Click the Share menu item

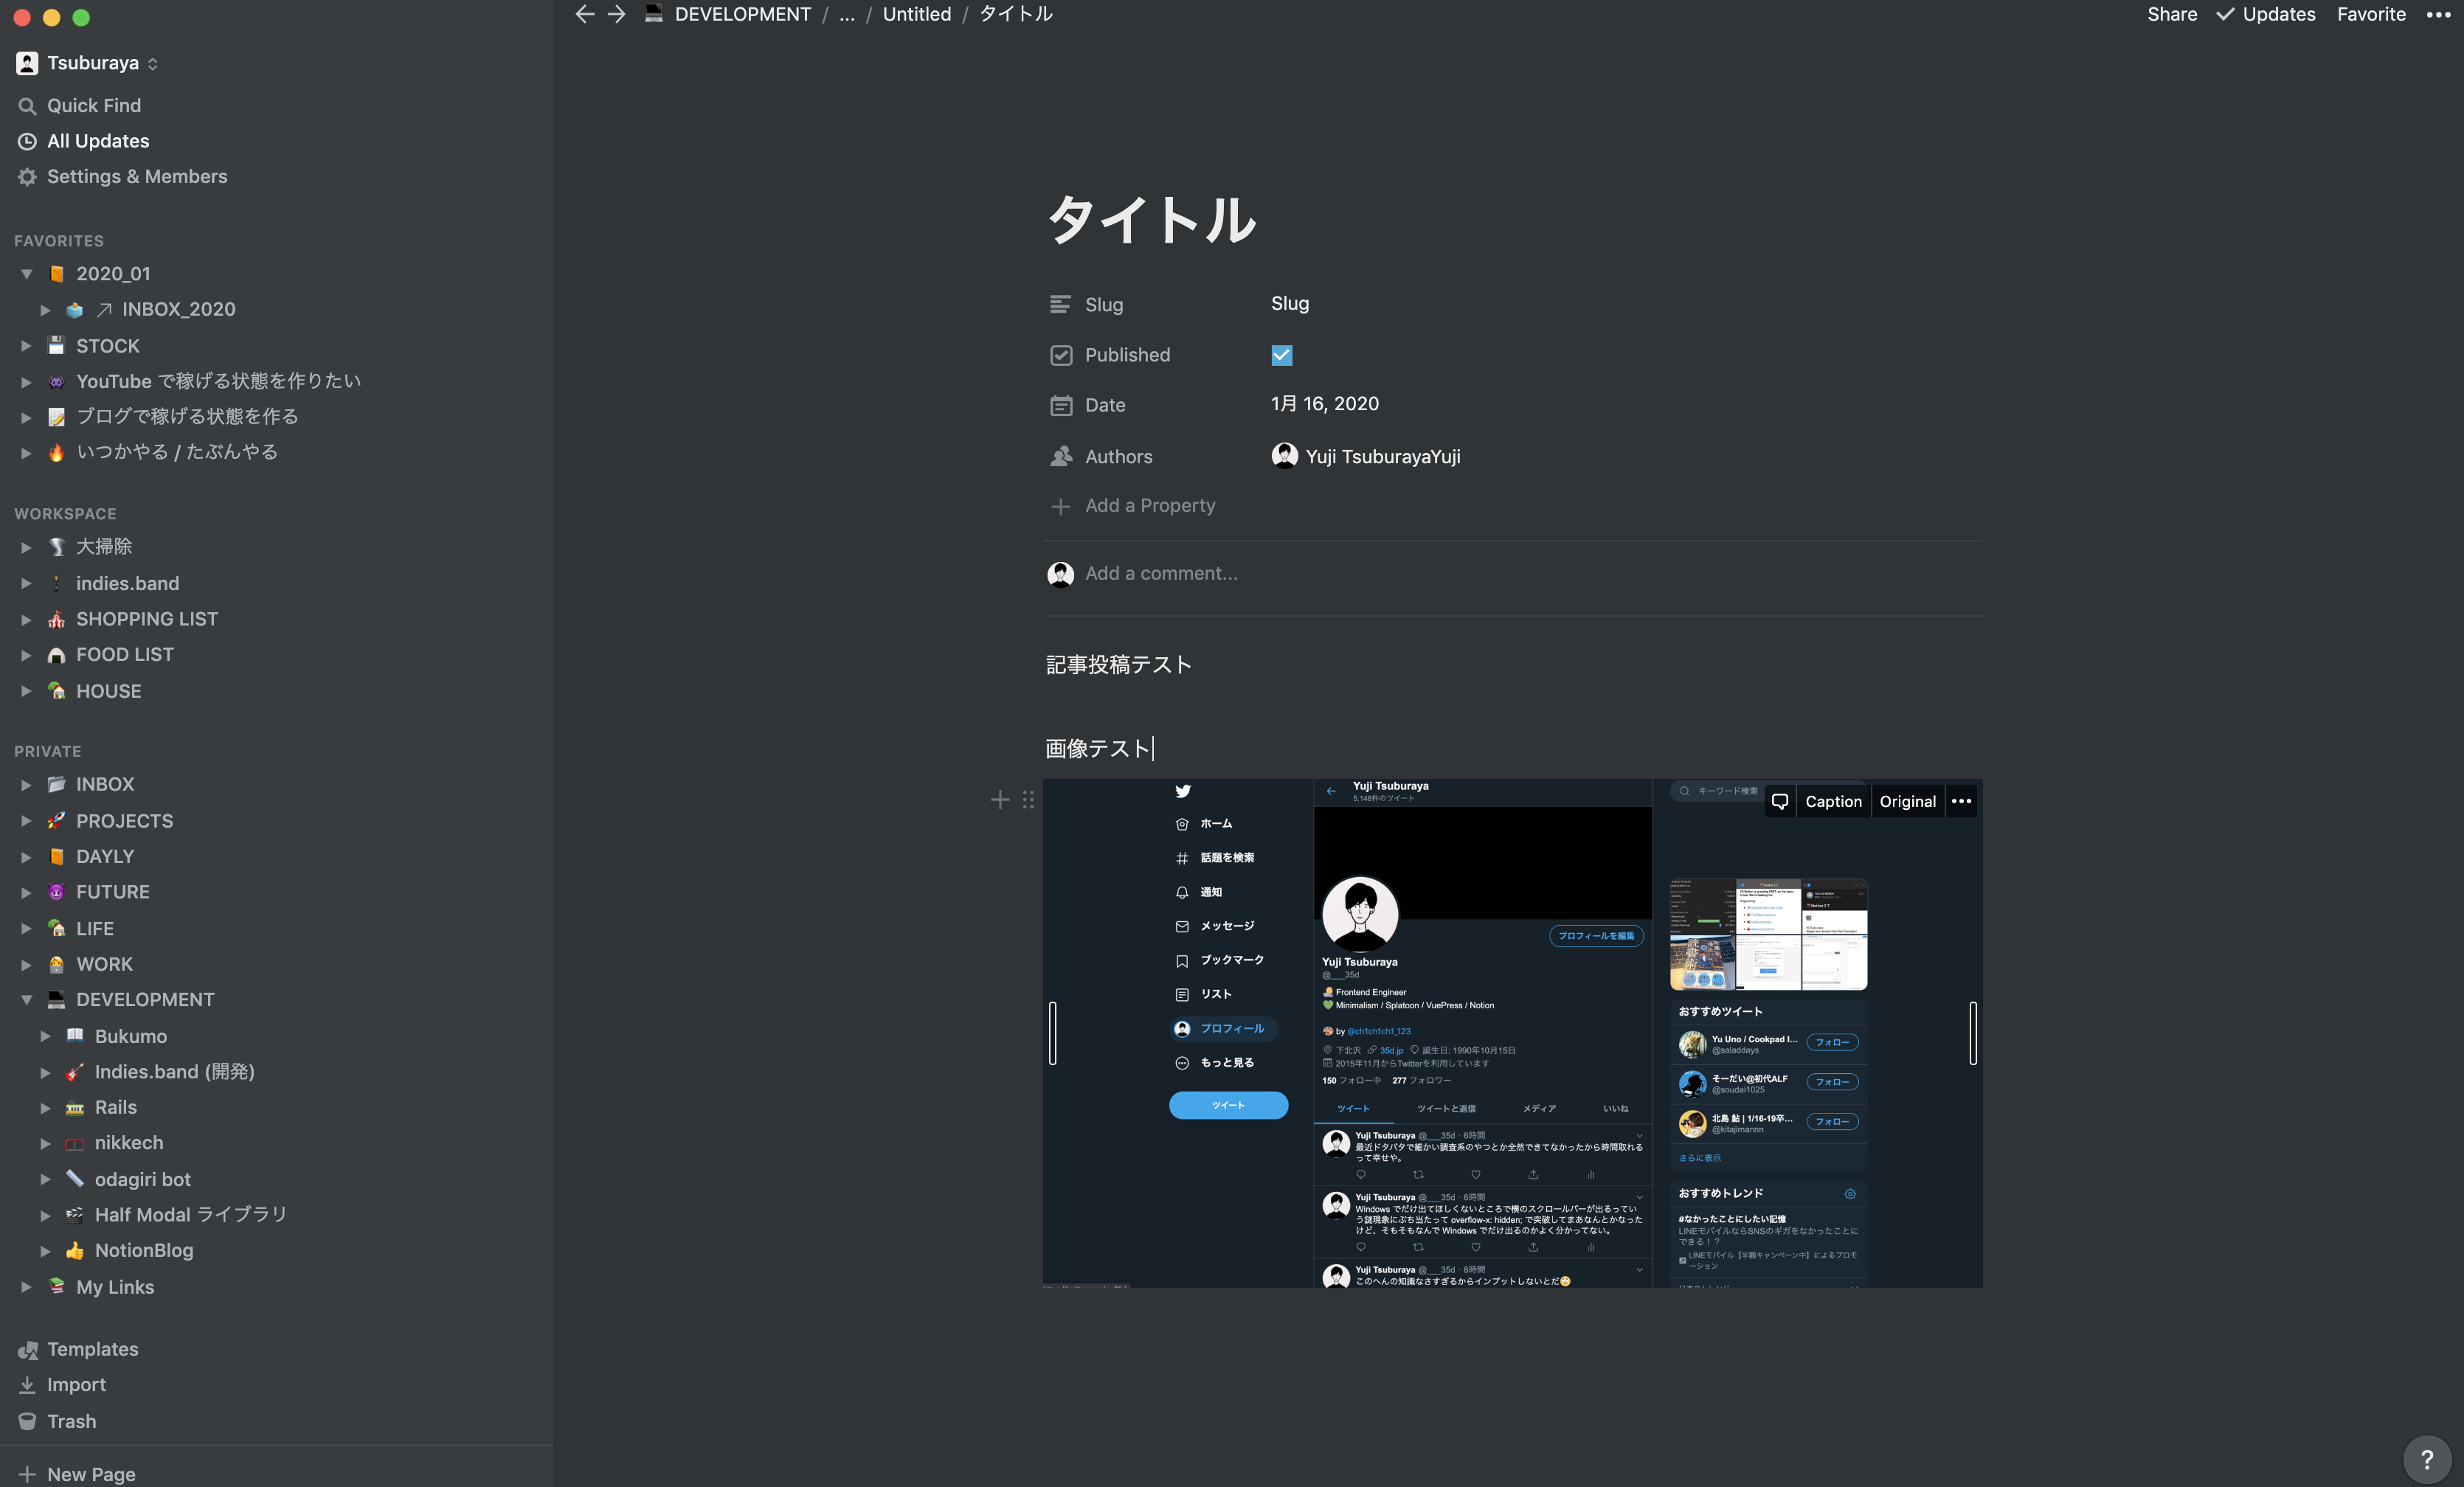[x=2172, y=14]
